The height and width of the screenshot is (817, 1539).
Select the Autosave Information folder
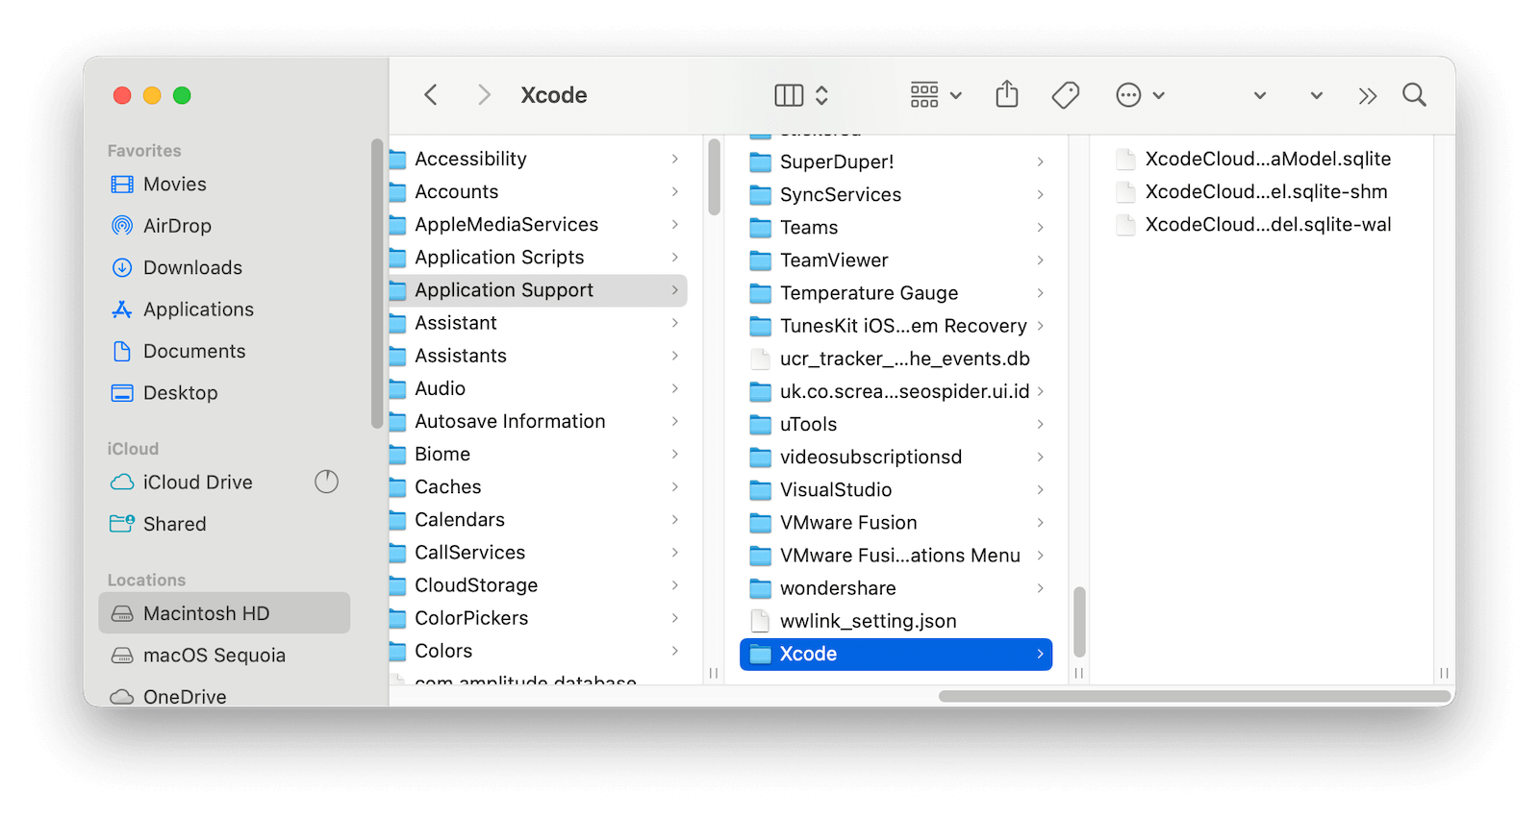point(538,422)
